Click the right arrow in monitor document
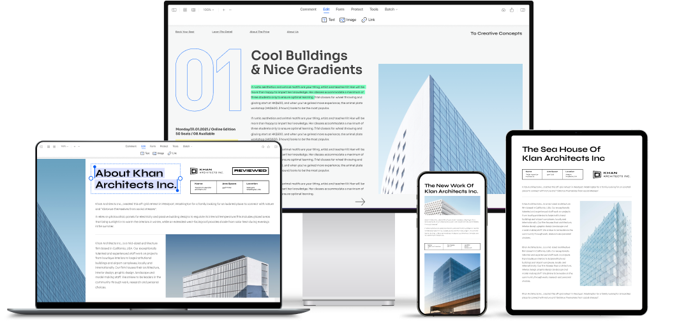 tap(360, 202)
